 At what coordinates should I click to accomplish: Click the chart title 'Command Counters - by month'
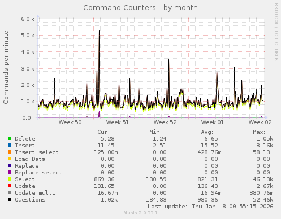click(141, 8)
